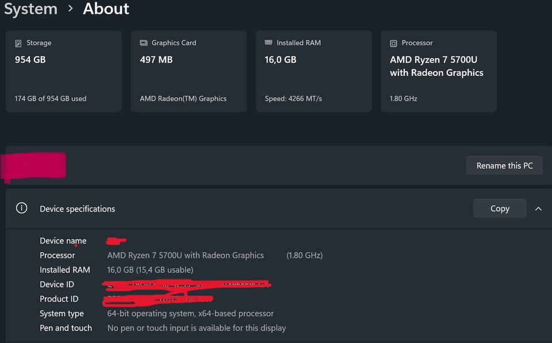Select the 497 MB graphics memory value
The height and width of the screenshot is (343, 552).
point(156,60)
